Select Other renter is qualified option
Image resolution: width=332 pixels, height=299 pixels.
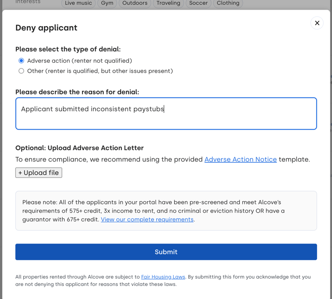(21, 71)
